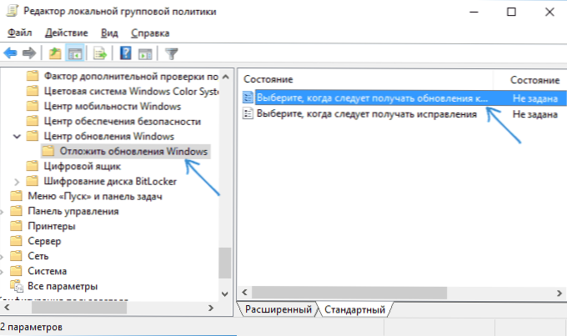Select the Система folder
The height and width of the screenshot is (336, 567).
pyautogui.click(x=48, y=271)
